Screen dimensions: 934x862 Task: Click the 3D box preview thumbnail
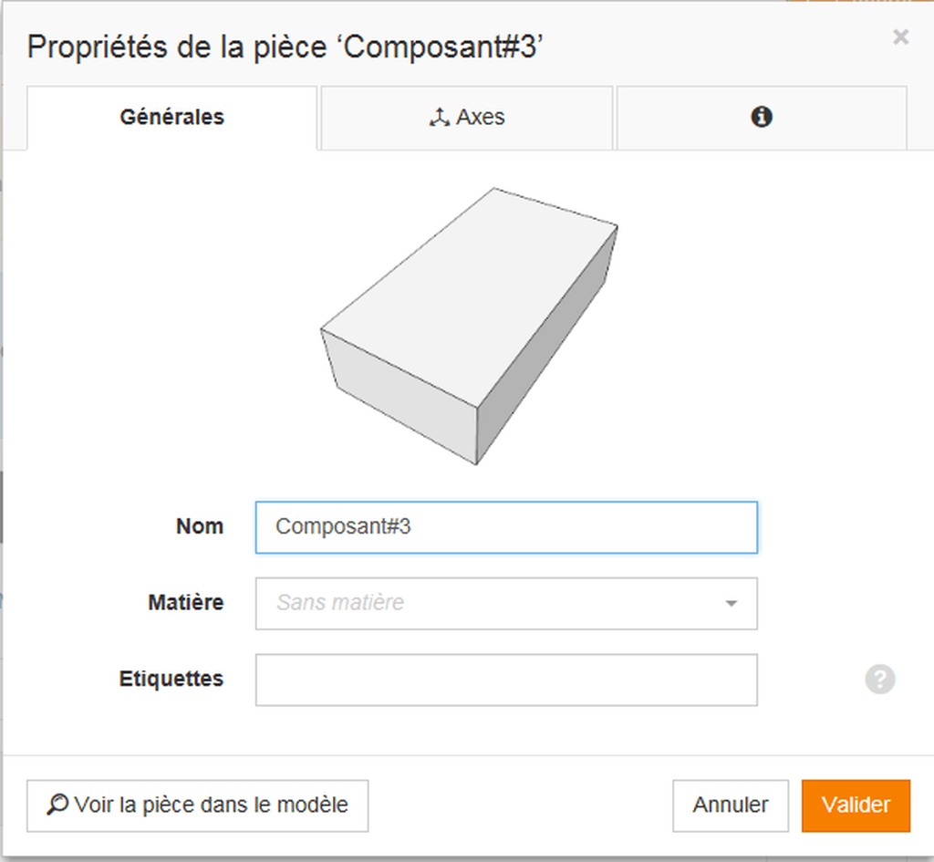[x=469, y=326]
